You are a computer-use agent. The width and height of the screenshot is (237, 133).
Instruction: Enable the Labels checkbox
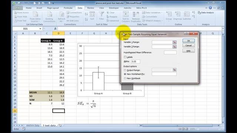125,57
